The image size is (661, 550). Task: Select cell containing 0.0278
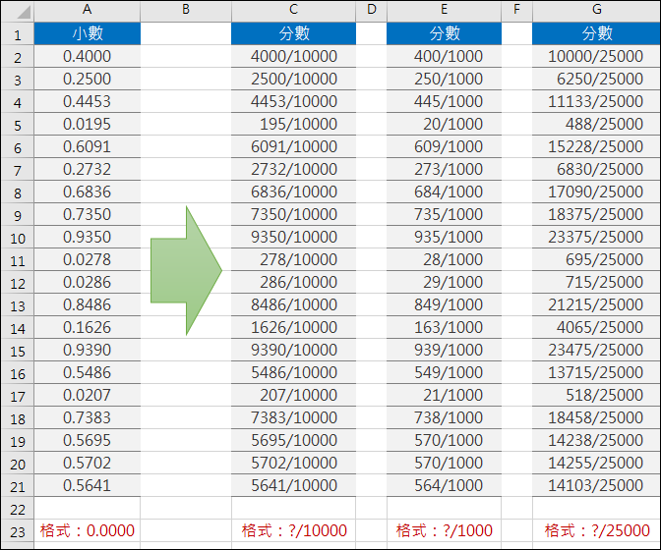click(x=88, y=259)
